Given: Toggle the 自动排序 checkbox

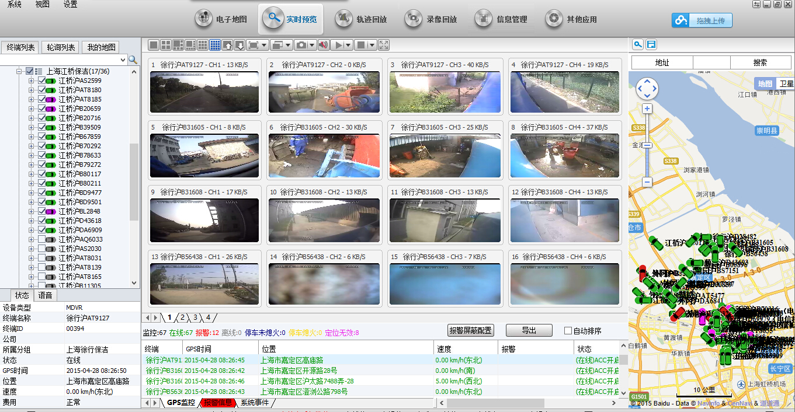Looking at the screenshot, I should click(x=568, y=331).
